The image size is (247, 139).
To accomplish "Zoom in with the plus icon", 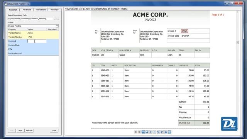I will pyautogui.click(x=151, y=132).
